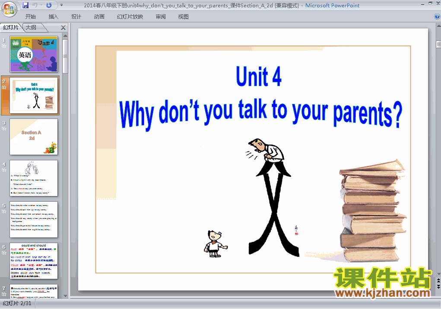Select slide 3 thumbnail Section A 2d
The height and width of the screenshot is (309, 441).
pyautogui.click(x=34, y=137)
